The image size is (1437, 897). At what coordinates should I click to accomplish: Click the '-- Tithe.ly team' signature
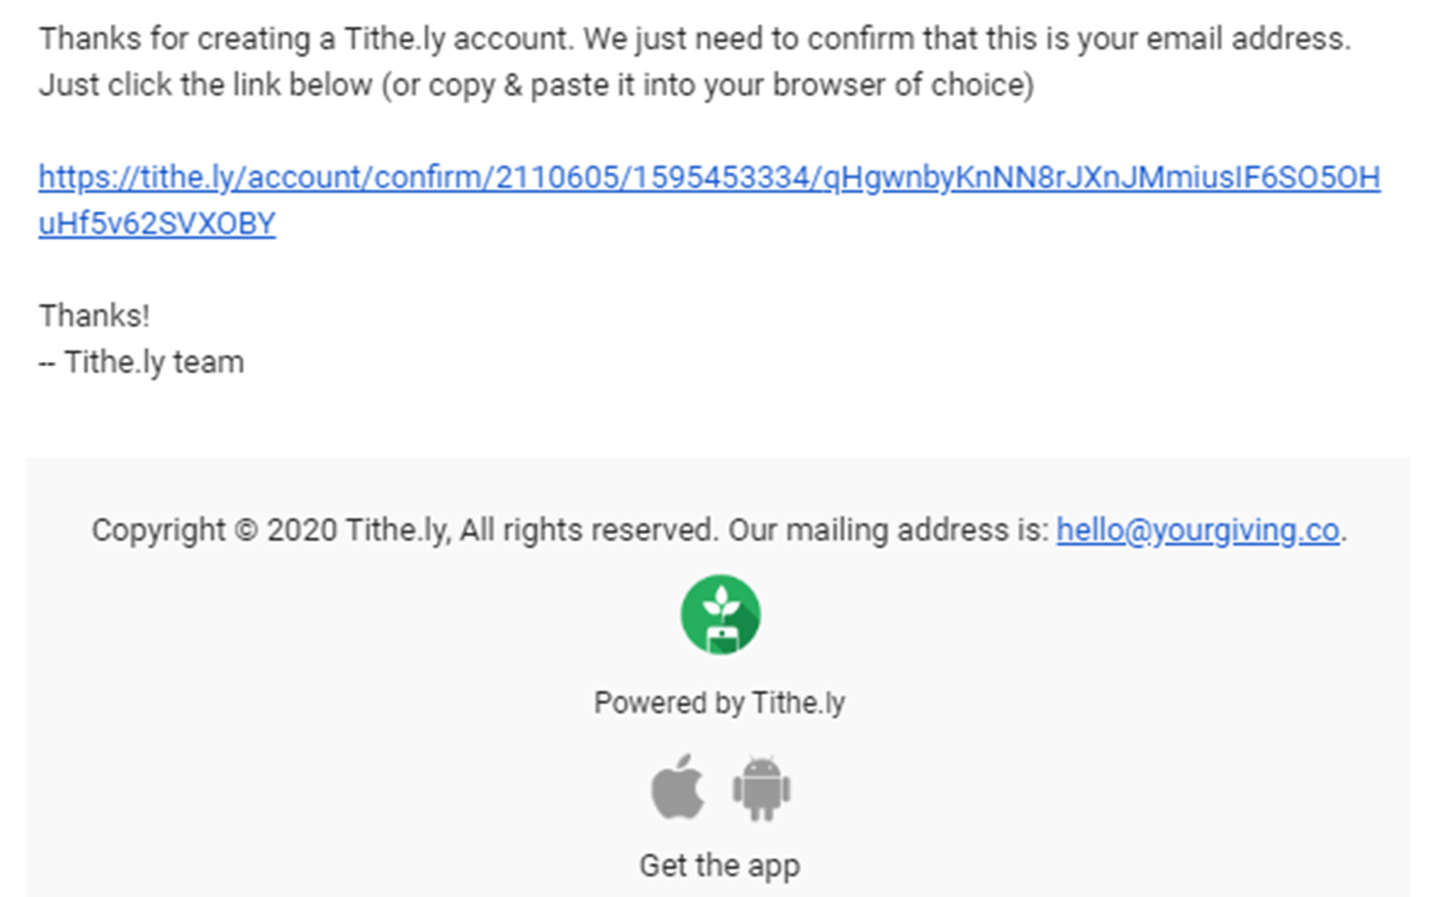coord(141,362)
